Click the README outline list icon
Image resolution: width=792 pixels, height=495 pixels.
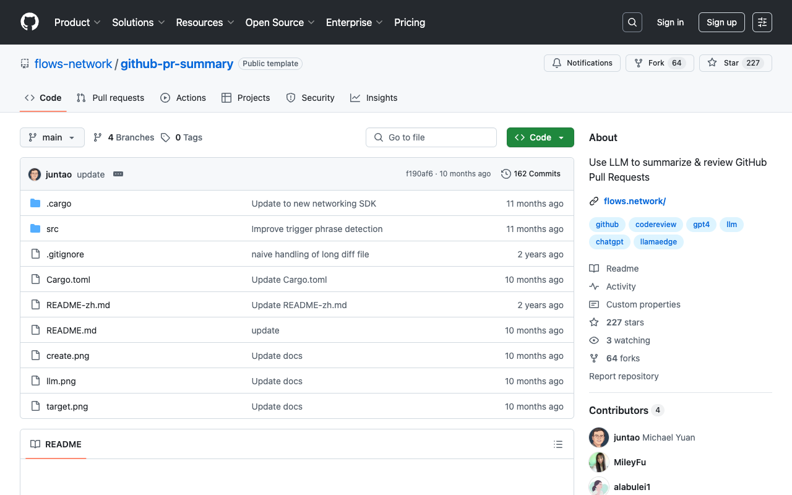point(558,444)
